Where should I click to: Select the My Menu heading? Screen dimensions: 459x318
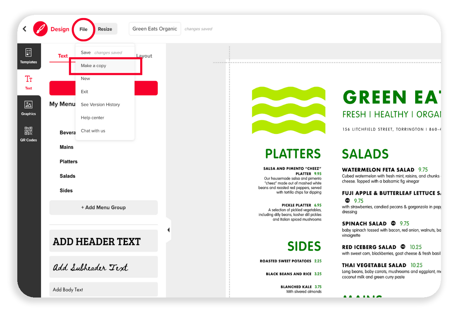(x=62, y=104)
